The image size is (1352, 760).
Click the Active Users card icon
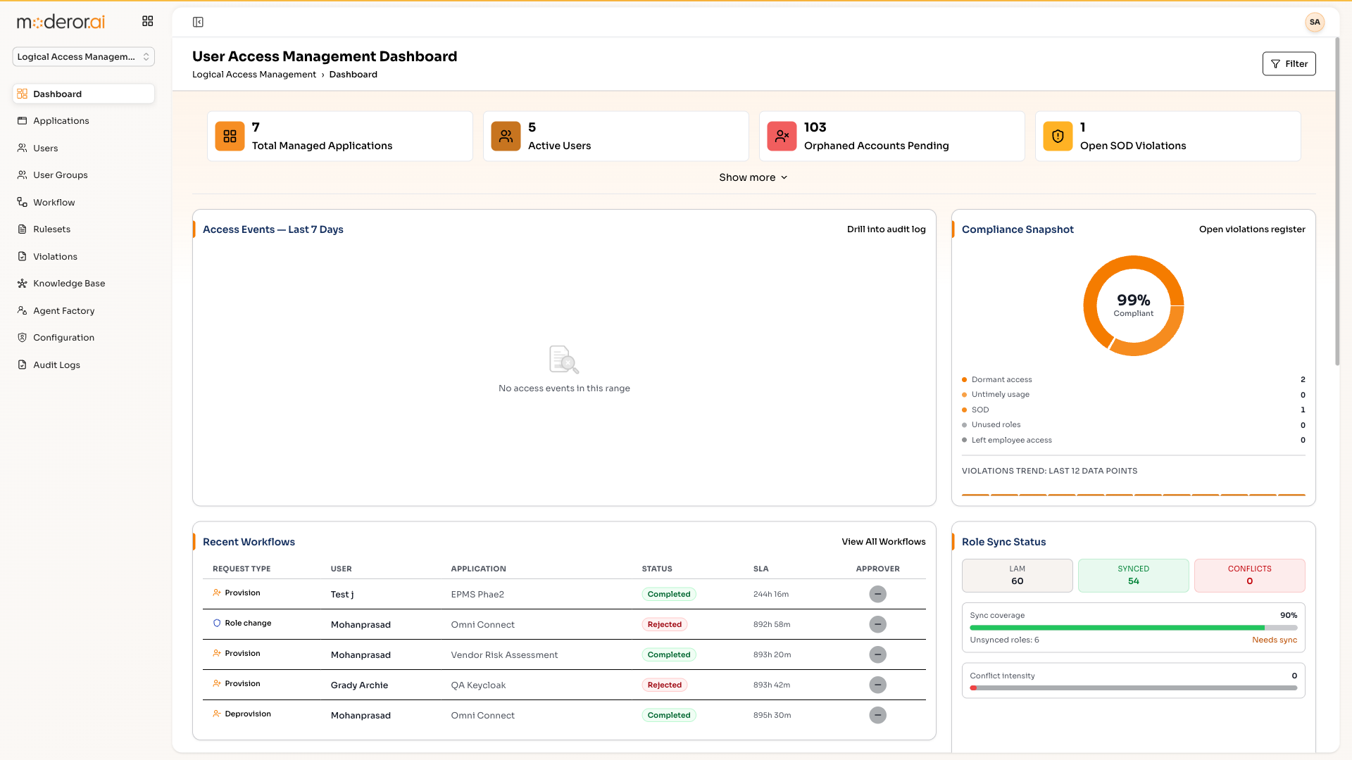point(506,137)
